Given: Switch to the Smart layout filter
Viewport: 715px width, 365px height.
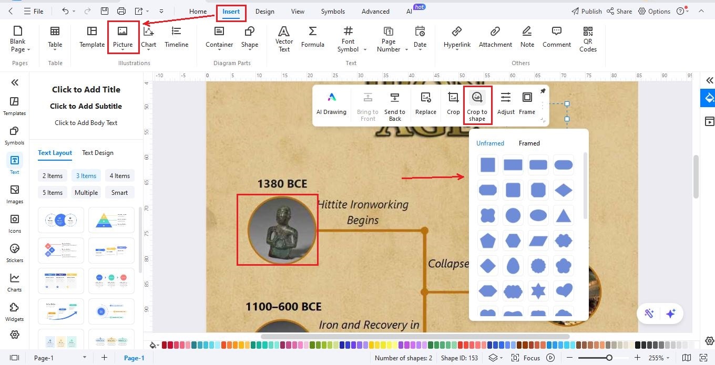Looking at the screenshot, I should click(x=119, y=192).
